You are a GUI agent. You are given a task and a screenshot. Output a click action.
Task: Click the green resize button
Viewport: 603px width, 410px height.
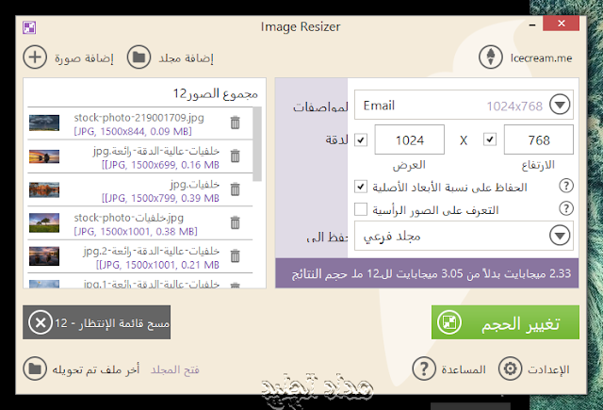coord(505,322)
